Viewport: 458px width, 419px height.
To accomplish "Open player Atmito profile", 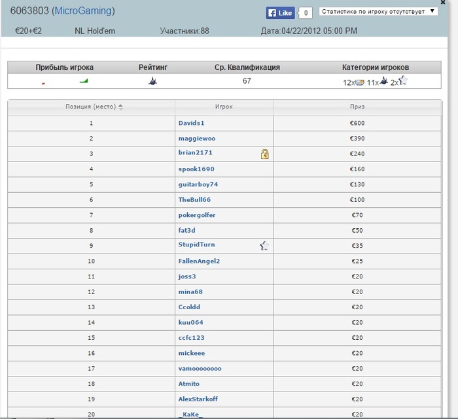I will pos(189,384).
